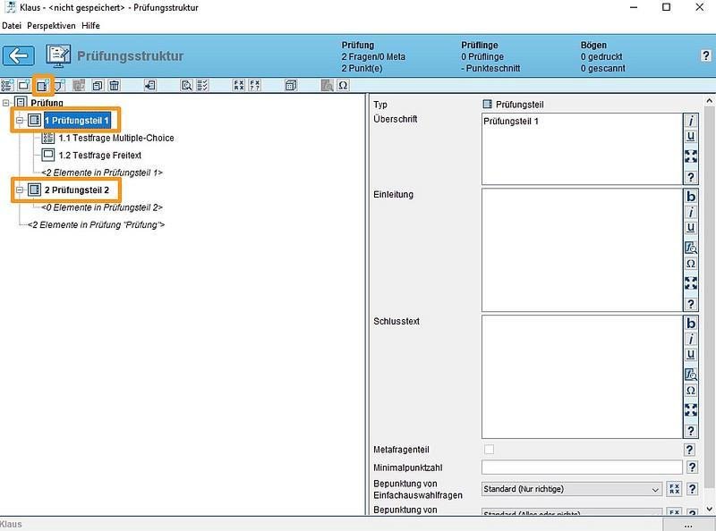
Task: Open help for Minimalpunktzahl
Action: (690, 468)
